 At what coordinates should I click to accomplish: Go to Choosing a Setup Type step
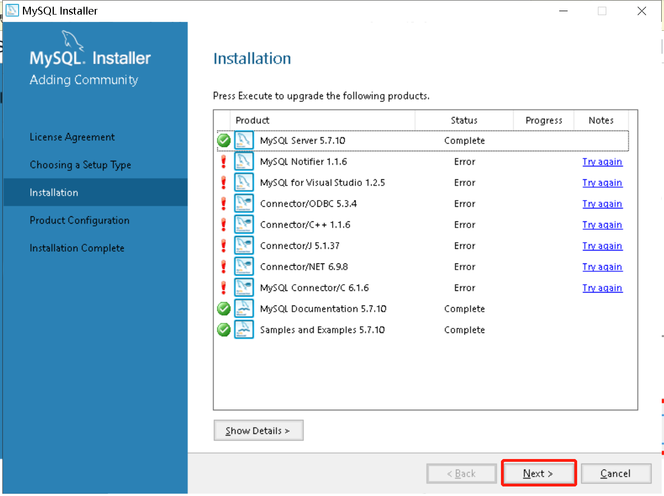pos(80,165)
